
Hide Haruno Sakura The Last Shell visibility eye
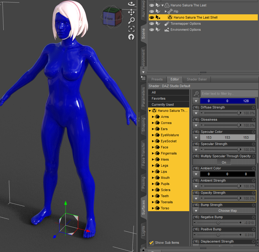point(152,17)
